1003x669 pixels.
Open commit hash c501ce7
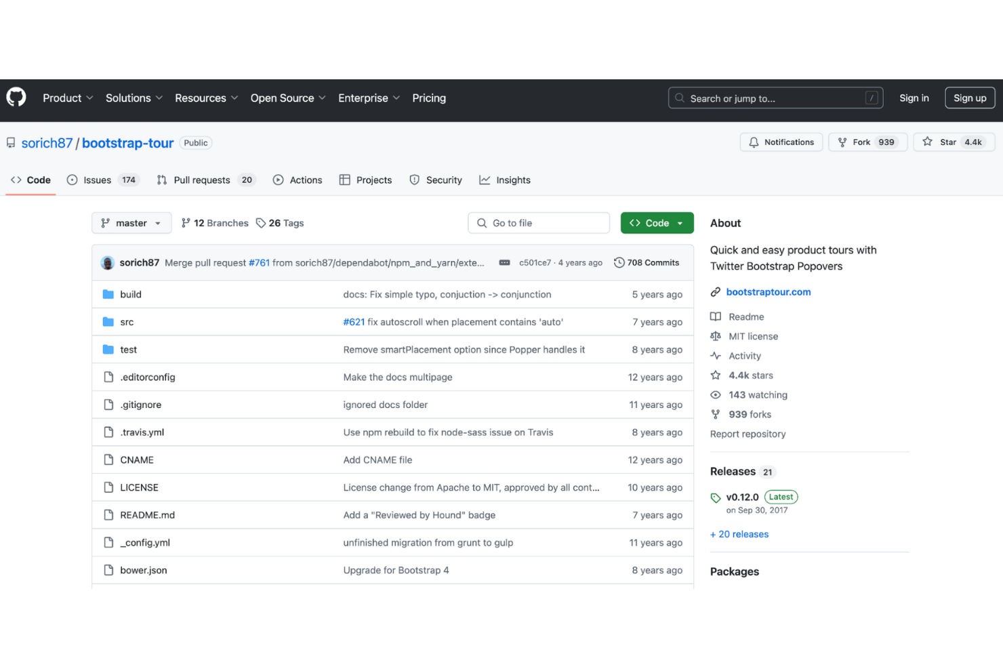click(x=535, y=263)
